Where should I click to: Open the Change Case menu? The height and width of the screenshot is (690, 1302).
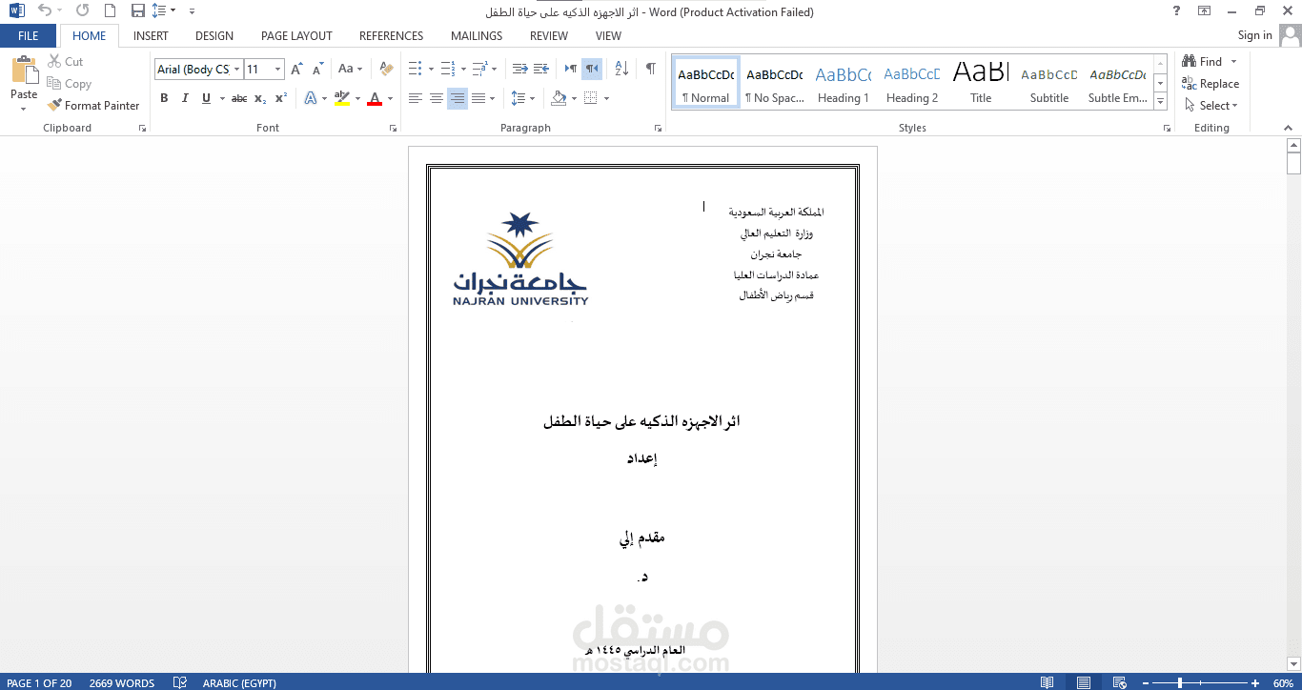[350, 69]
